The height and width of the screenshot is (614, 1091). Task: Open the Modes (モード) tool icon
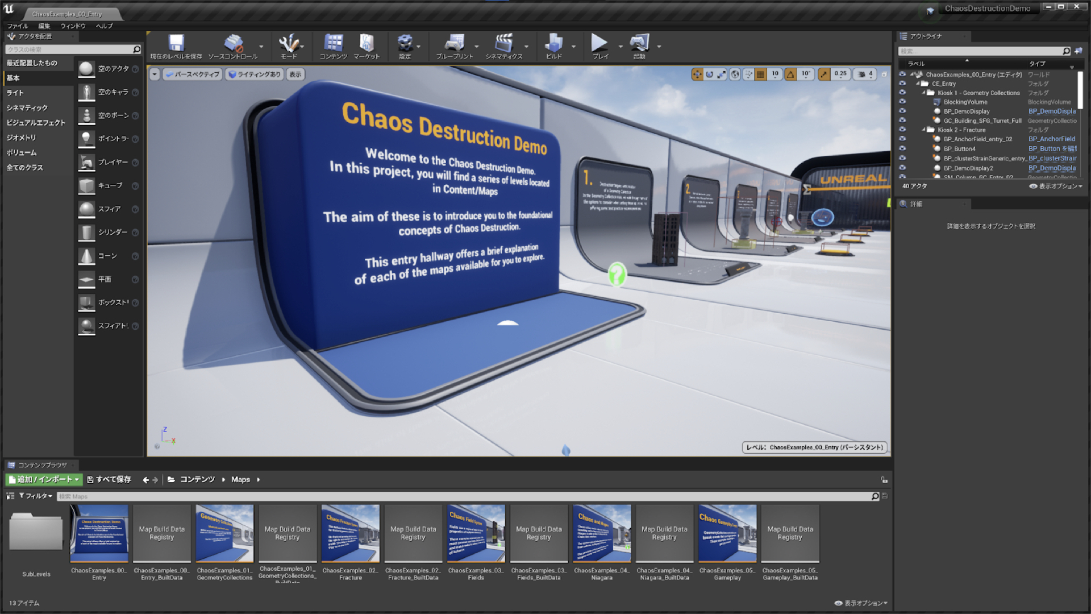[x=289, y=43]
